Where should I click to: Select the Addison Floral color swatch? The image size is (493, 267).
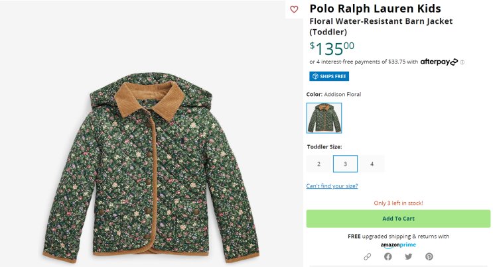[324, 118]
